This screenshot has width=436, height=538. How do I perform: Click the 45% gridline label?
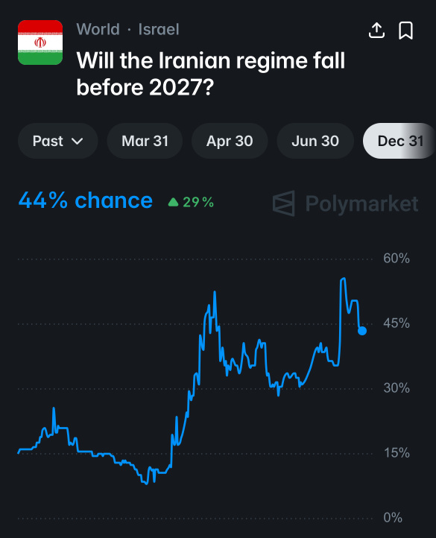396,323
